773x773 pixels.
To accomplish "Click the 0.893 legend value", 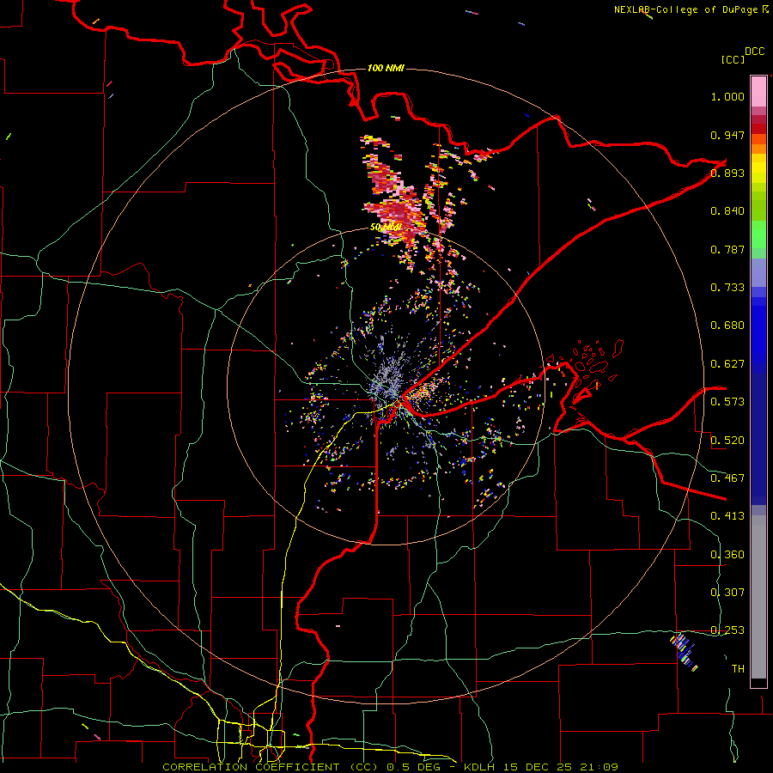I will pos(727,173).
